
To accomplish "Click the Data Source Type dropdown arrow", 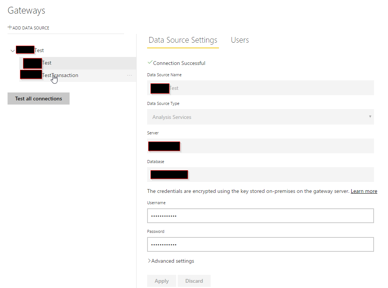I will click(370, 117).
